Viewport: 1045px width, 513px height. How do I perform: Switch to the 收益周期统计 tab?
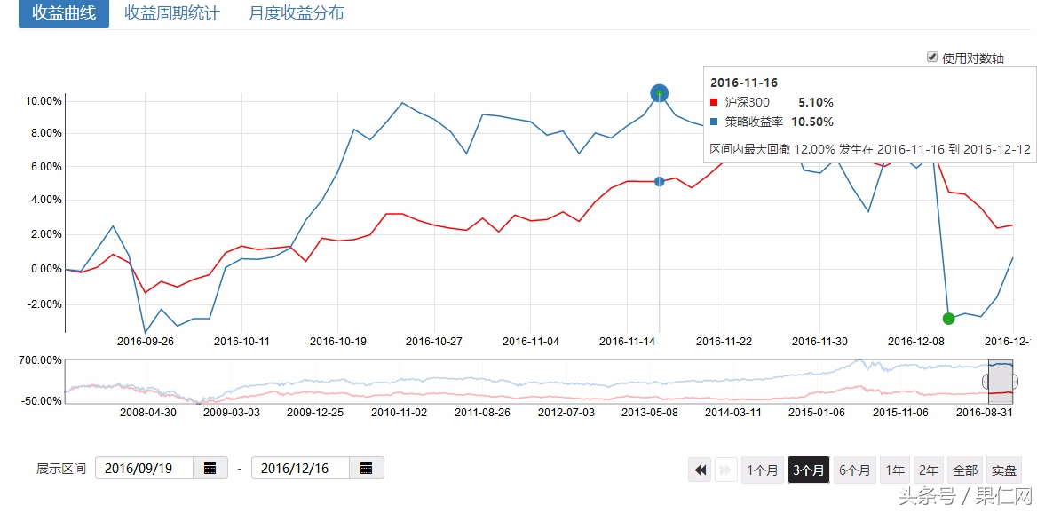tap(172, 13)
